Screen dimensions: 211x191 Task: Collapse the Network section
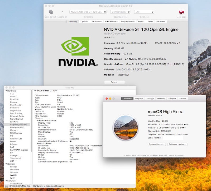6,164
